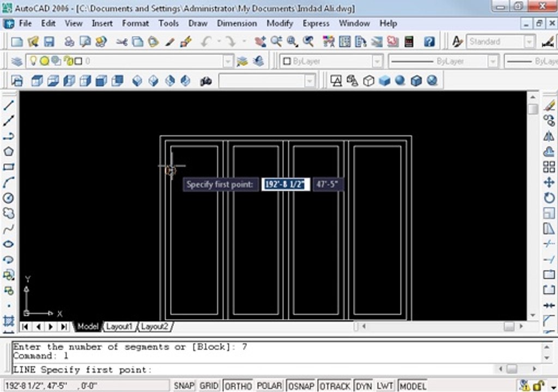Switch to the Layout1 tab
Screen dimensions: 558x392
tap(119, 327)
